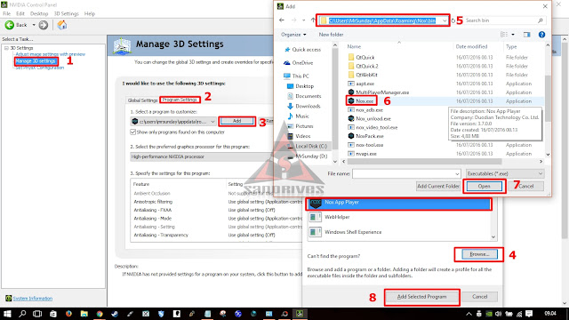Select the QtWebKit folder
The width and height of the screenshot is (569, 320).
pos(366,75)
